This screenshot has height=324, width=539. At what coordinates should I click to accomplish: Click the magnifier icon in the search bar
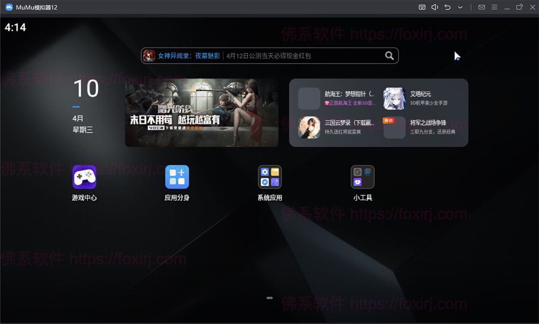point(389,55)
